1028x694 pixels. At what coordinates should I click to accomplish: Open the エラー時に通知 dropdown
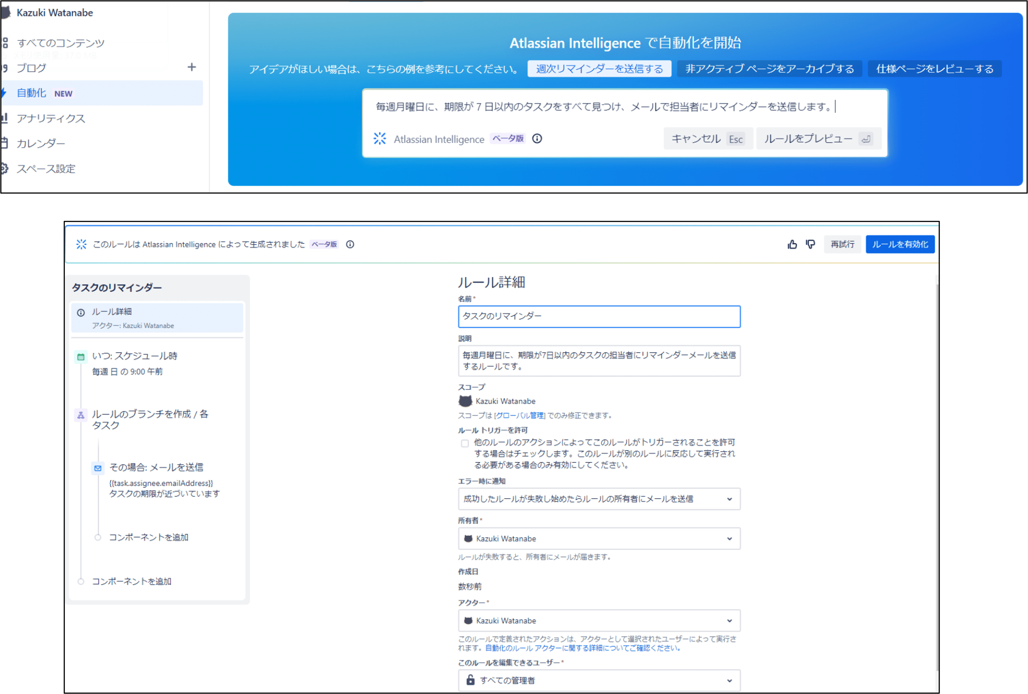click(599, 499)
